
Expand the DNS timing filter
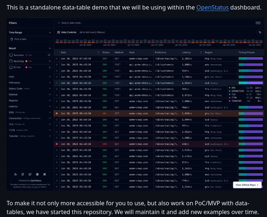[30, 112]
